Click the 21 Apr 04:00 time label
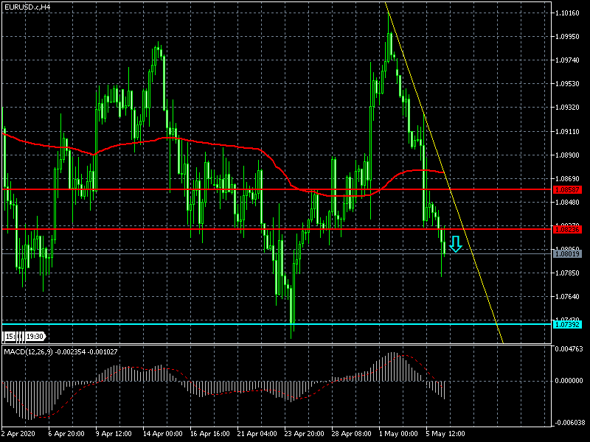 click(256, 433)
